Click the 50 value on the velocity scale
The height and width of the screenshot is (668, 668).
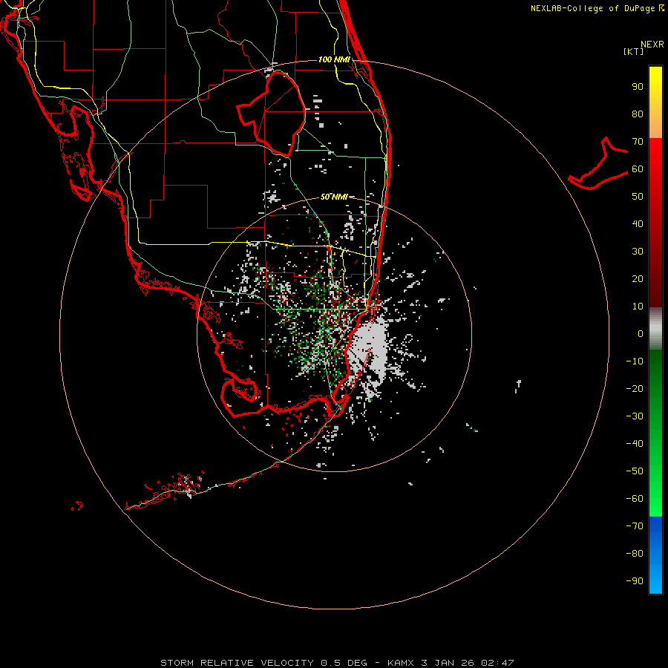coord(638,197)
